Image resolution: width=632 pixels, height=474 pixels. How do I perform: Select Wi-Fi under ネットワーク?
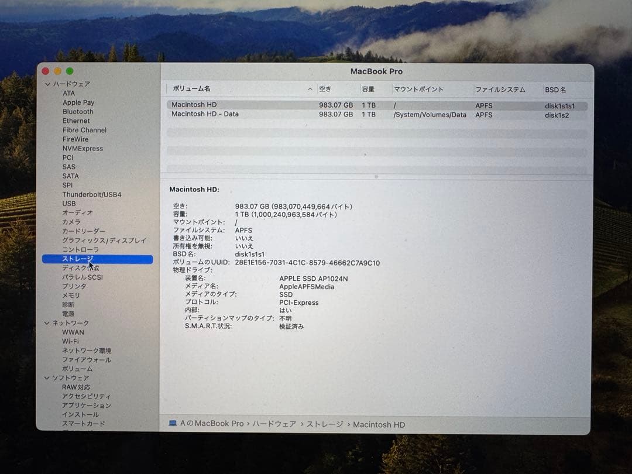70,341
